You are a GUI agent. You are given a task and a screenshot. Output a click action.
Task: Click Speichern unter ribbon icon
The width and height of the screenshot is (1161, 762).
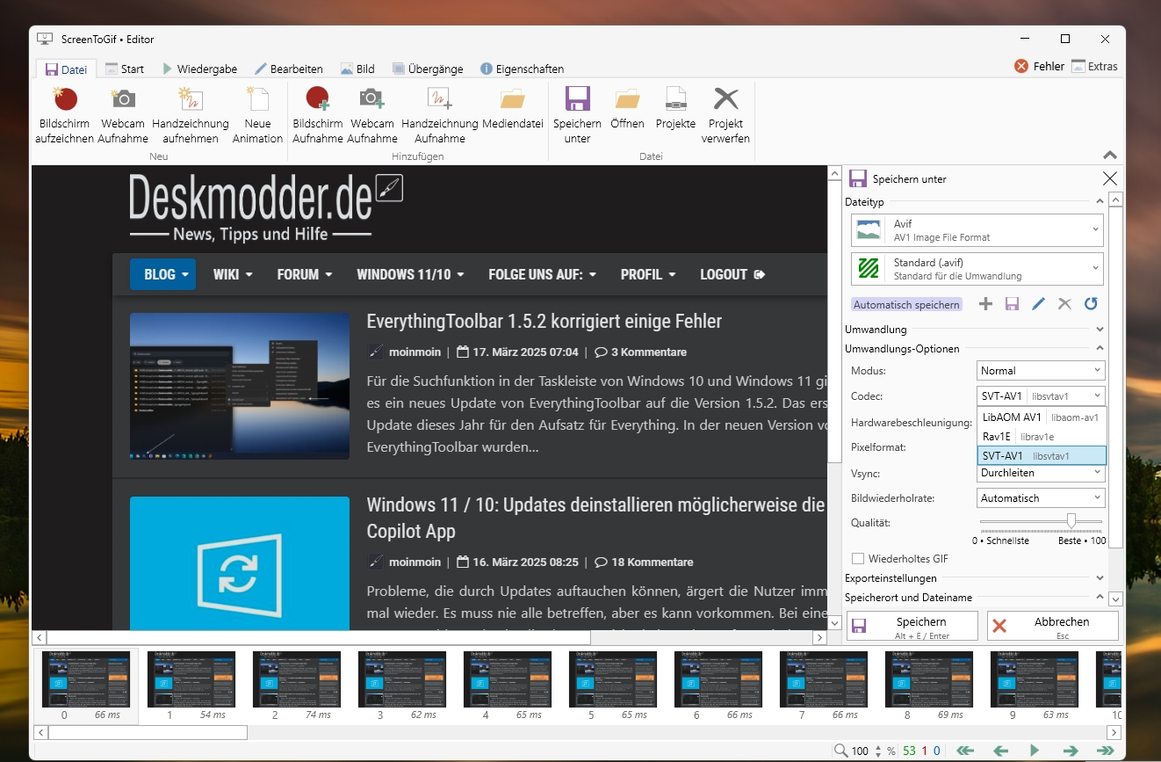(577, 115)
